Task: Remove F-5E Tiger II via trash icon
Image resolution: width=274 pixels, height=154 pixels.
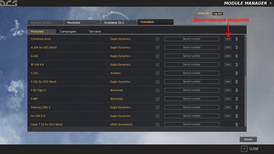Action: click(237, 90)
